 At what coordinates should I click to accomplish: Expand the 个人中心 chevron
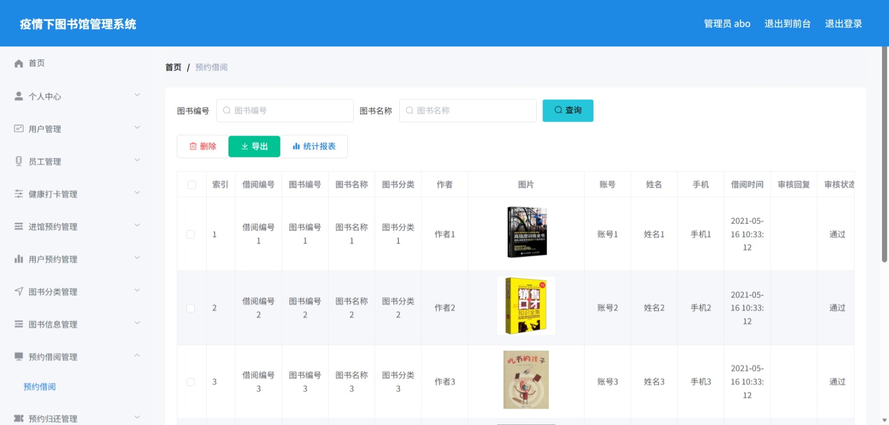[137, 95]
